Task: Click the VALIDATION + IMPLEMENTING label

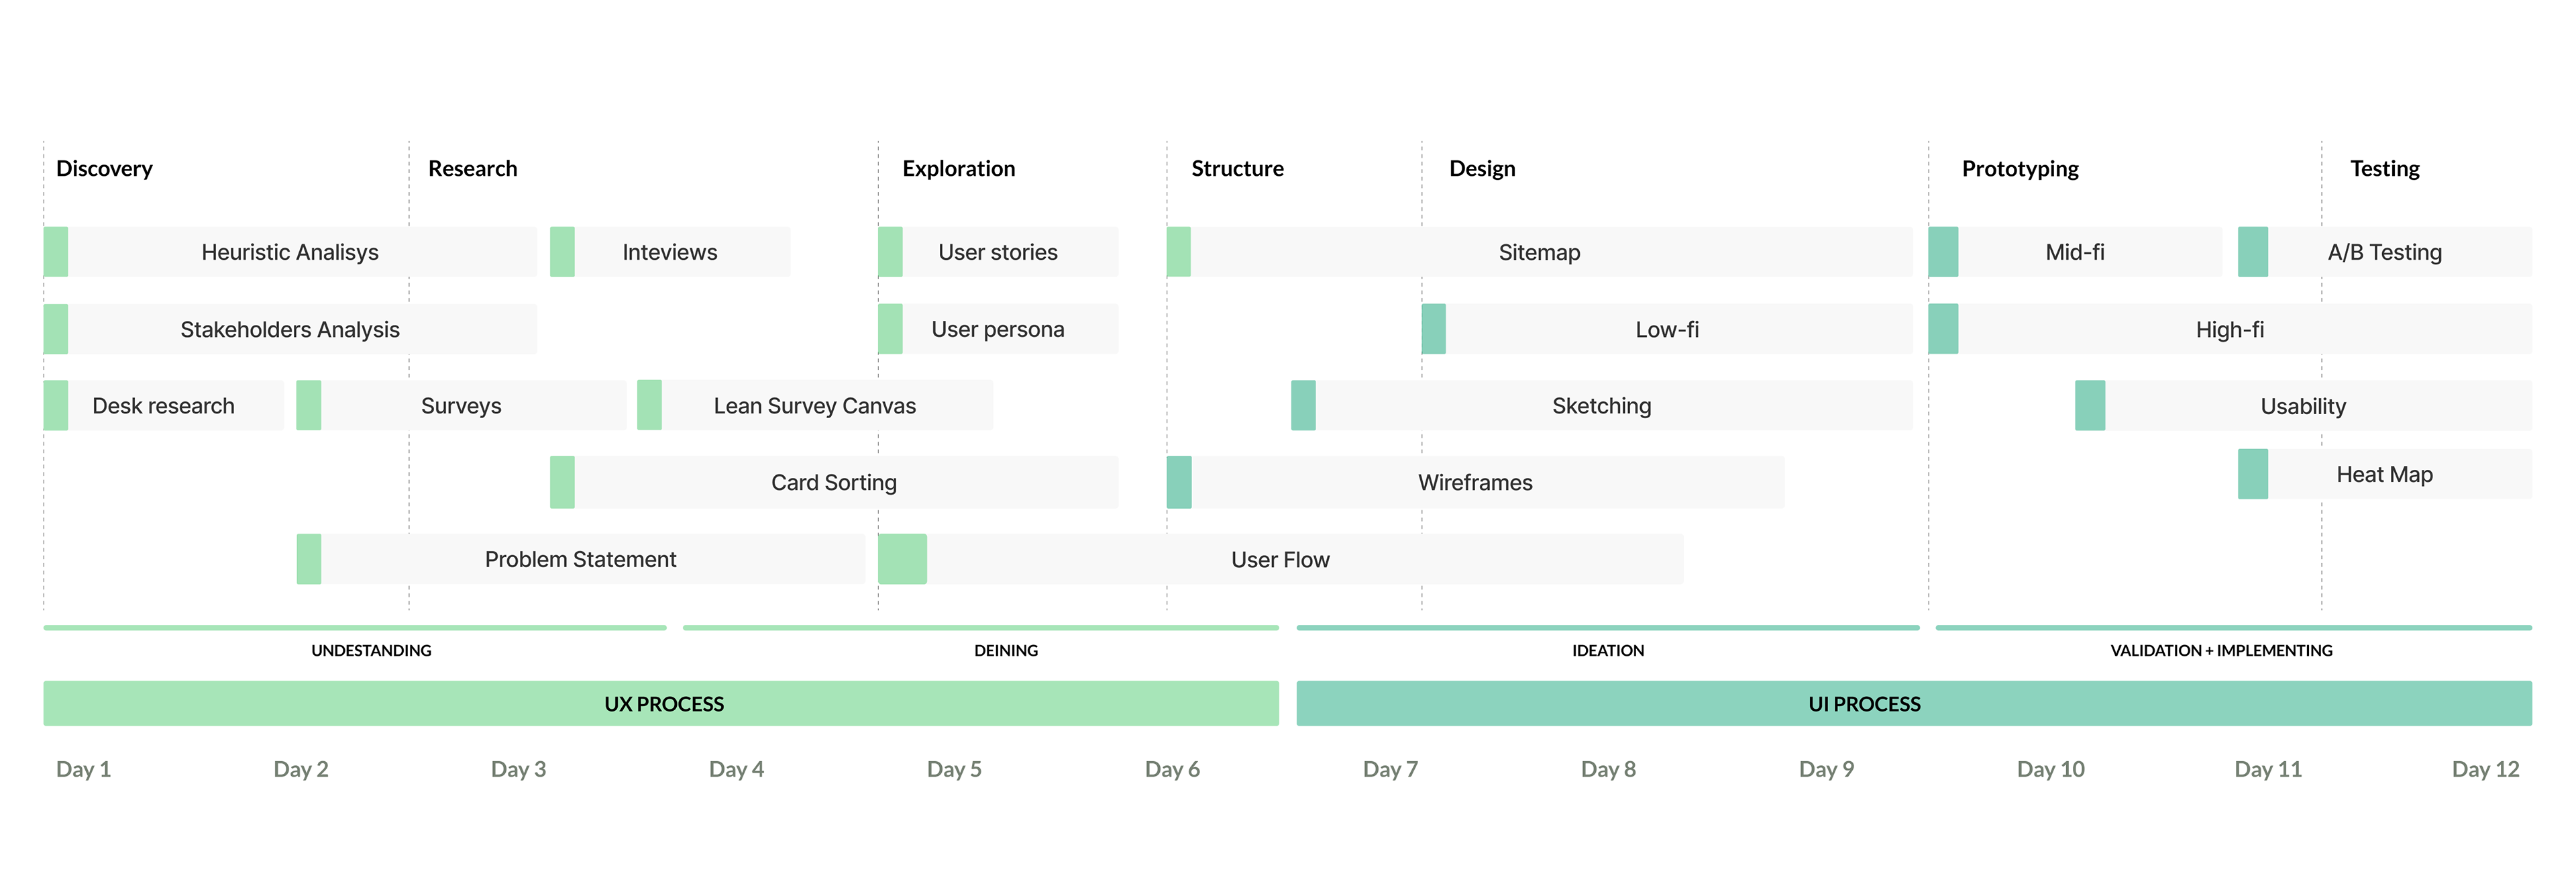Action: (x=2221, y=650)
